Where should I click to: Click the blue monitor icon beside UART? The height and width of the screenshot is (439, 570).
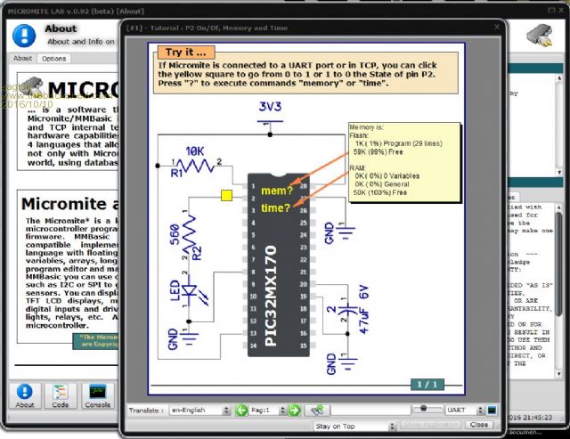coord(491,410)
